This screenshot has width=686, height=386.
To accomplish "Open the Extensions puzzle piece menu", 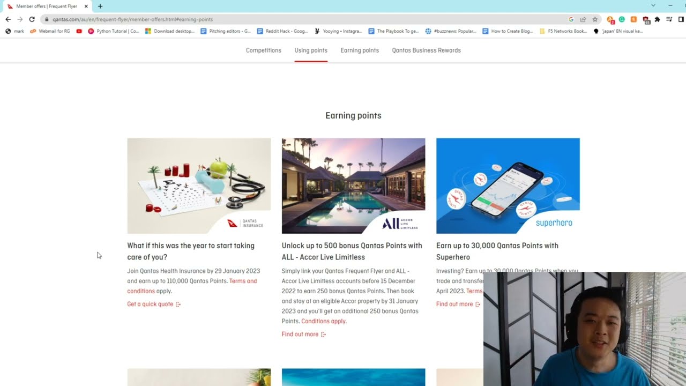I will (658, 19).
